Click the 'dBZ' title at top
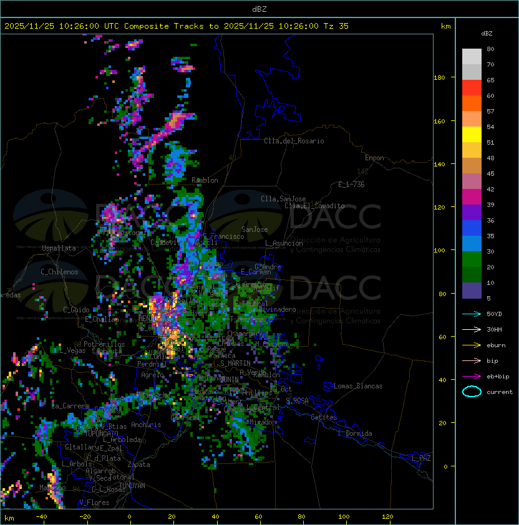The height and width of the screenshot is (525, 519). pos(259,9)
